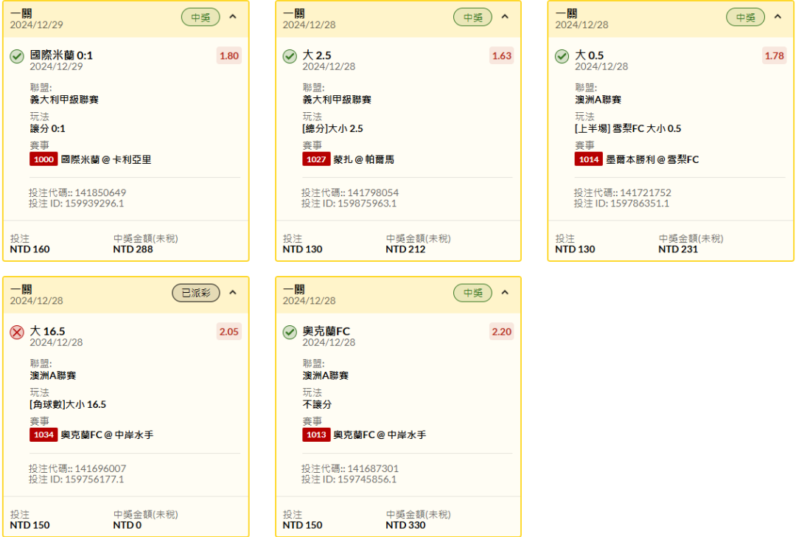Click prize amount NTD 288
The image size is (796, 537).
[x=133, y=249]
